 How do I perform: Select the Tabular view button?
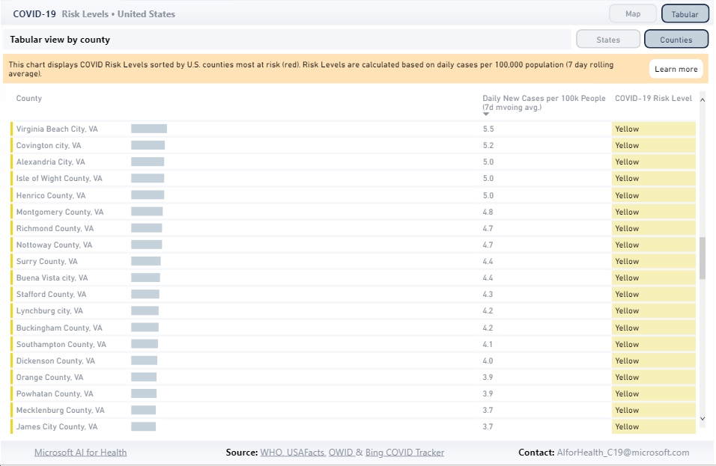click(685, 13)
